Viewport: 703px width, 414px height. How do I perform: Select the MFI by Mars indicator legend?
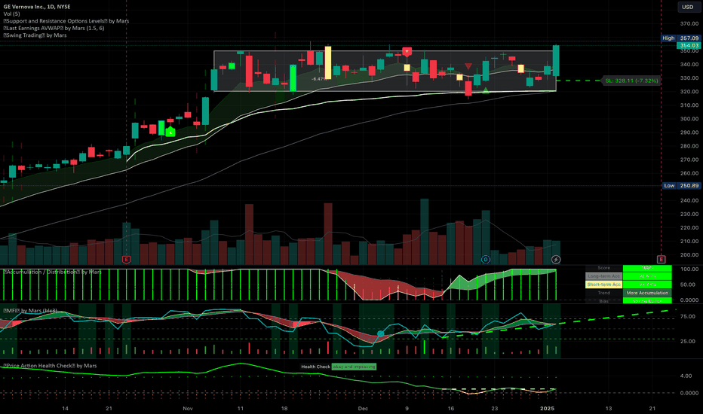click(x=30, y=311)
